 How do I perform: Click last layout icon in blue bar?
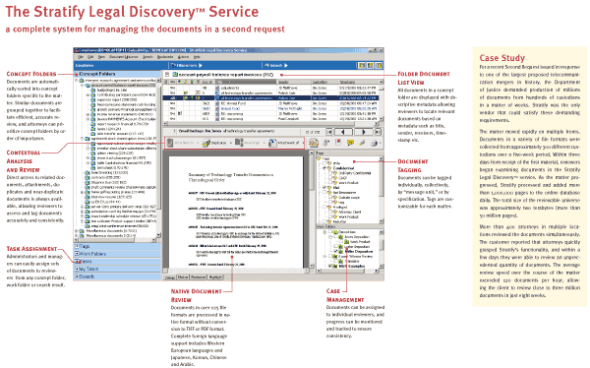point(379,66)
